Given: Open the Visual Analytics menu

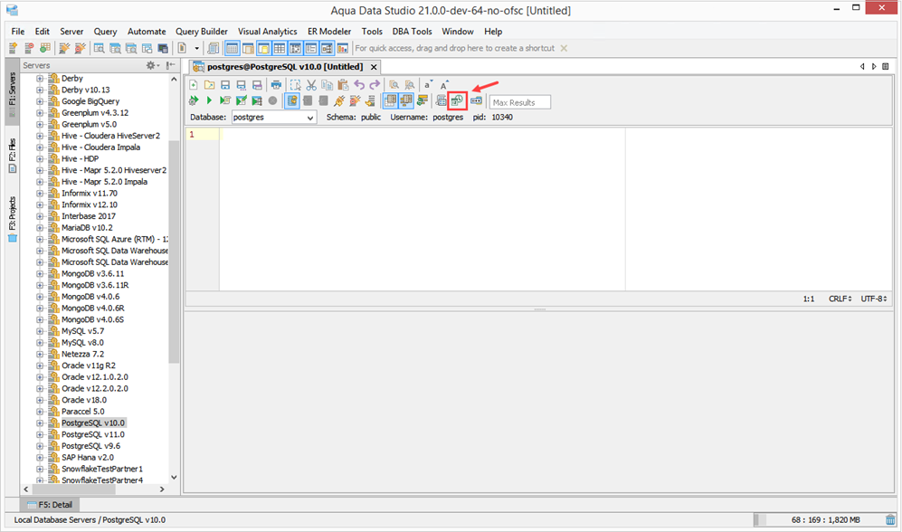Looking at the screenshot, I should tap(268, 32).
